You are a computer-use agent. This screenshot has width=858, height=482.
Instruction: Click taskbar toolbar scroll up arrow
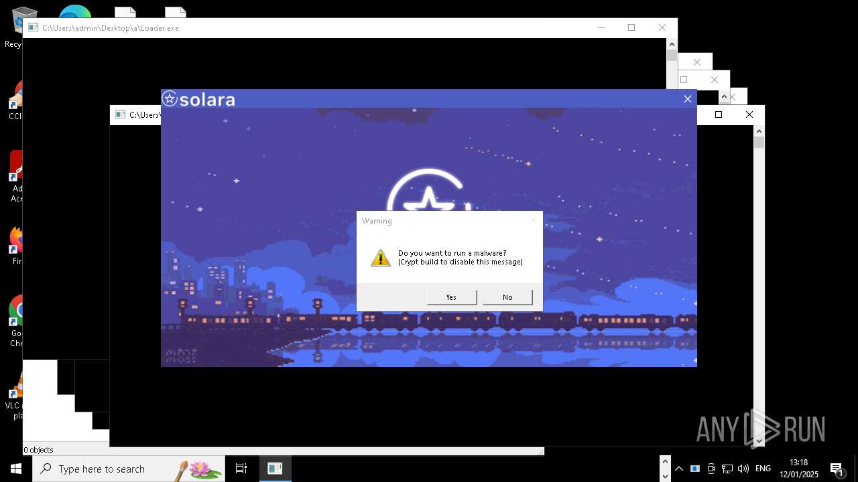tap(665, 461)
